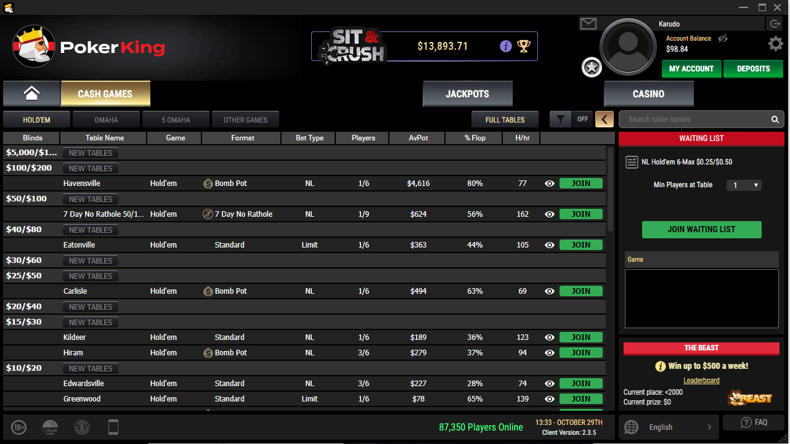Image resolution: width=790 pixels, height=444 pixels.
Task: Click the logout arrow icon beside Karudo
Action: [x=774, y=24]
